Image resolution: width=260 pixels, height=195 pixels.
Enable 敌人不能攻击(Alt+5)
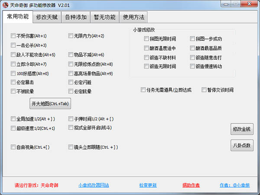13,55
